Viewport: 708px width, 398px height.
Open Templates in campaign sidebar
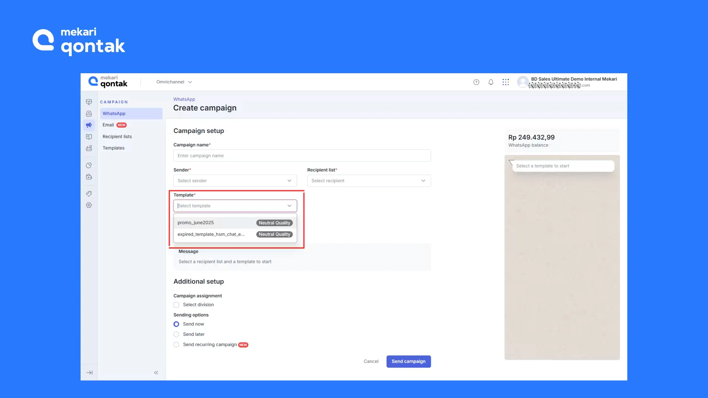pos(113,148)
